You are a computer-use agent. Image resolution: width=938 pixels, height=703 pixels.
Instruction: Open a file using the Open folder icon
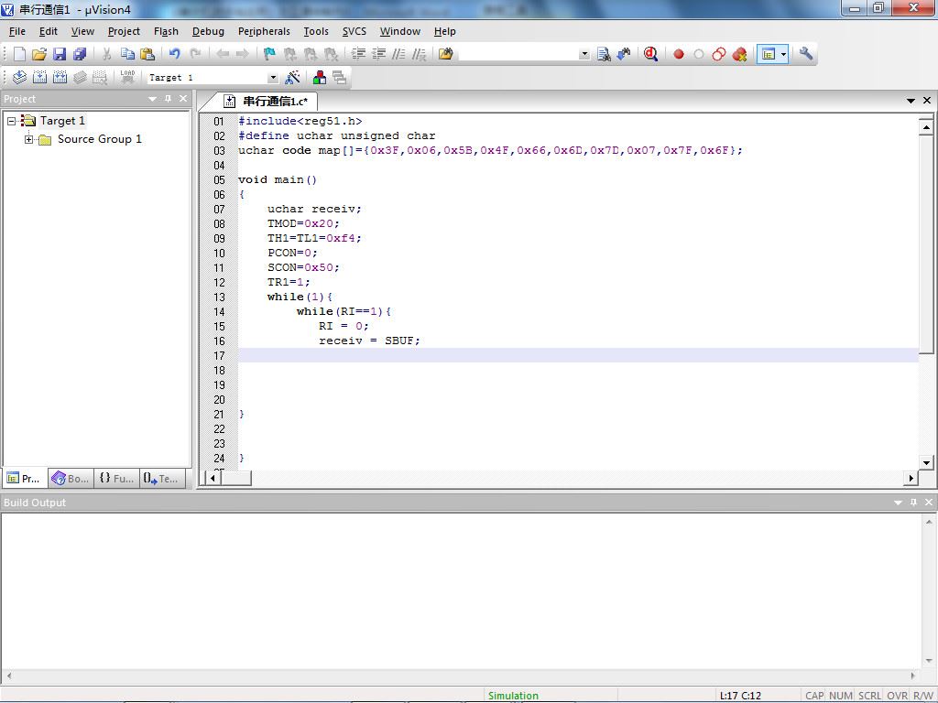coord(39,54)
